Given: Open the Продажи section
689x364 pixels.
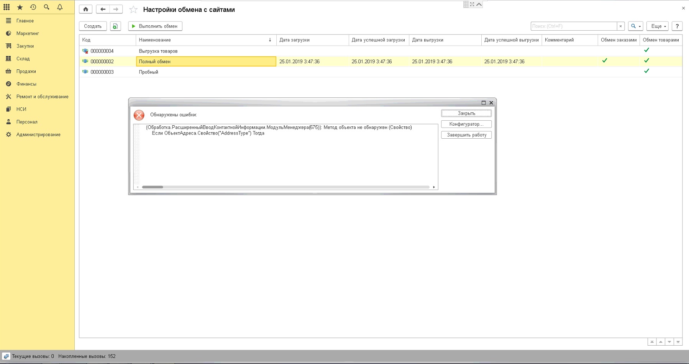Looking at the screenshot, I should tap(26, 71).
